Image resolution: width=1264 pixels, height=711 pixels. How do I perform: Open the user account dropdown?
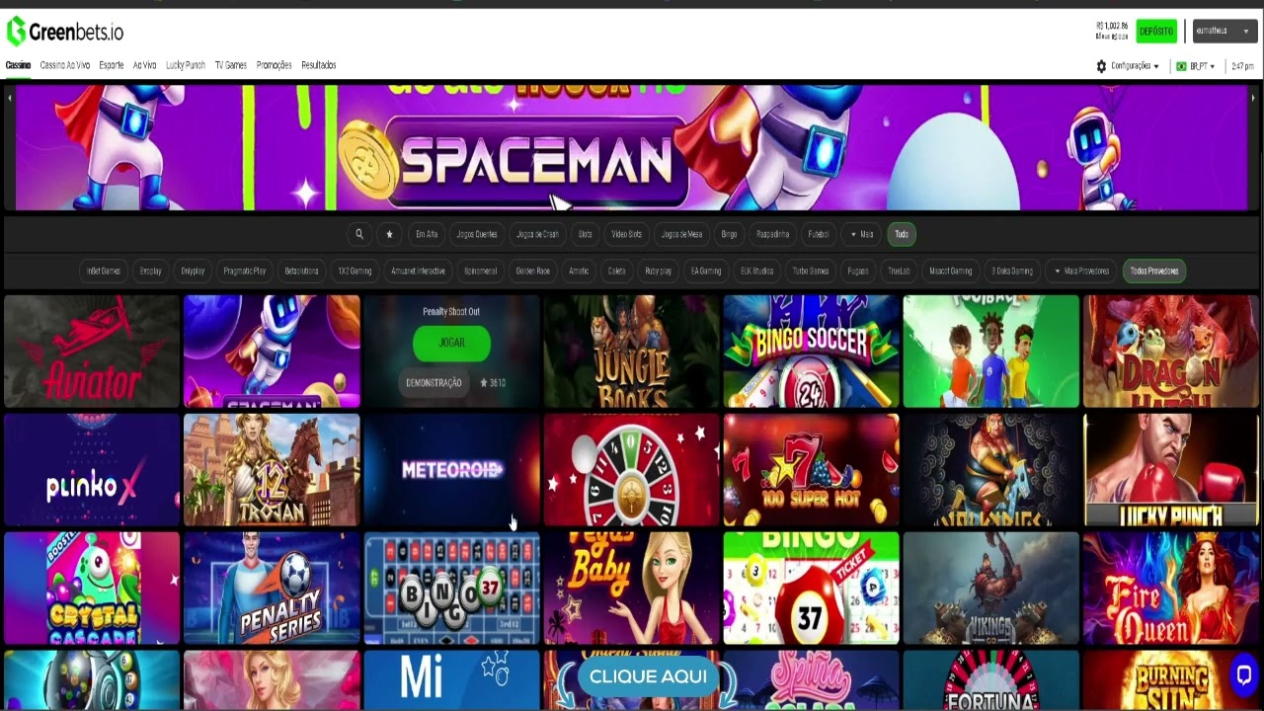click(x=1224, y=31)
